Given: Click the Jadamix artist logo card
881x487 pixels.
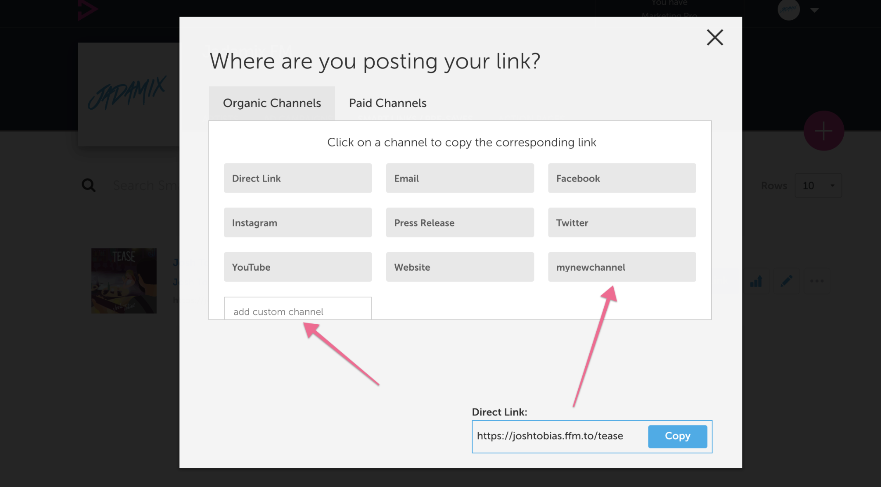Looking at the screenshot, I should pyautogui.click(x=129, y=94).
